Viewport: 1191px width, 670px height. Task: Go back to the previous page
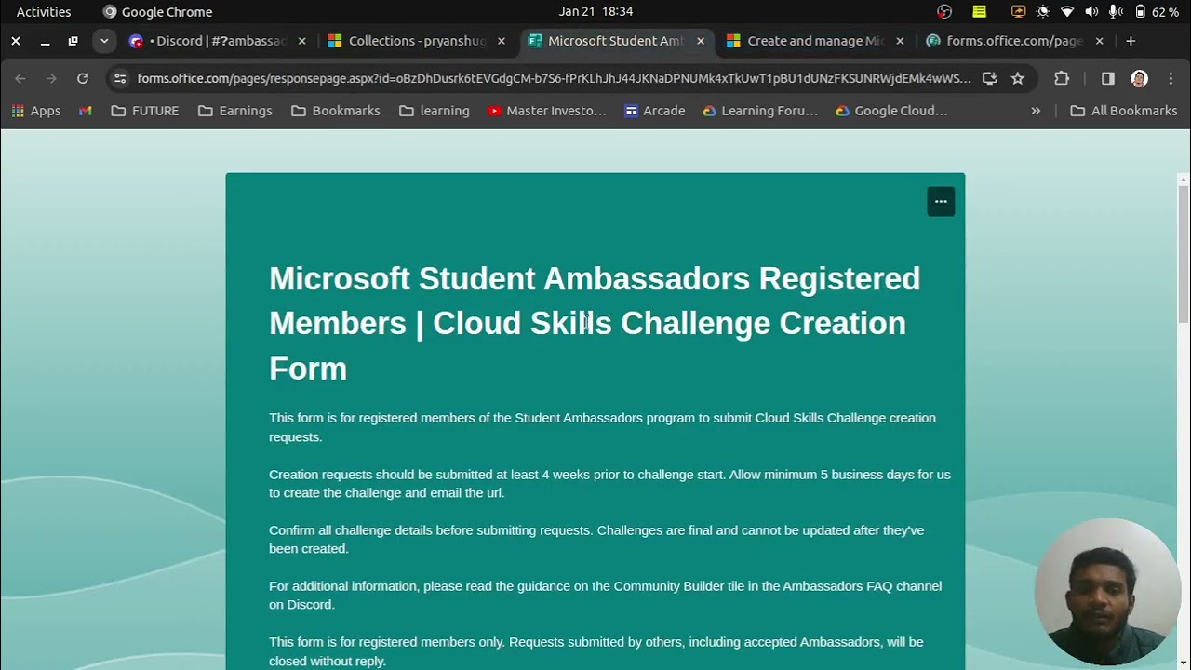click(x=20, y=79)
